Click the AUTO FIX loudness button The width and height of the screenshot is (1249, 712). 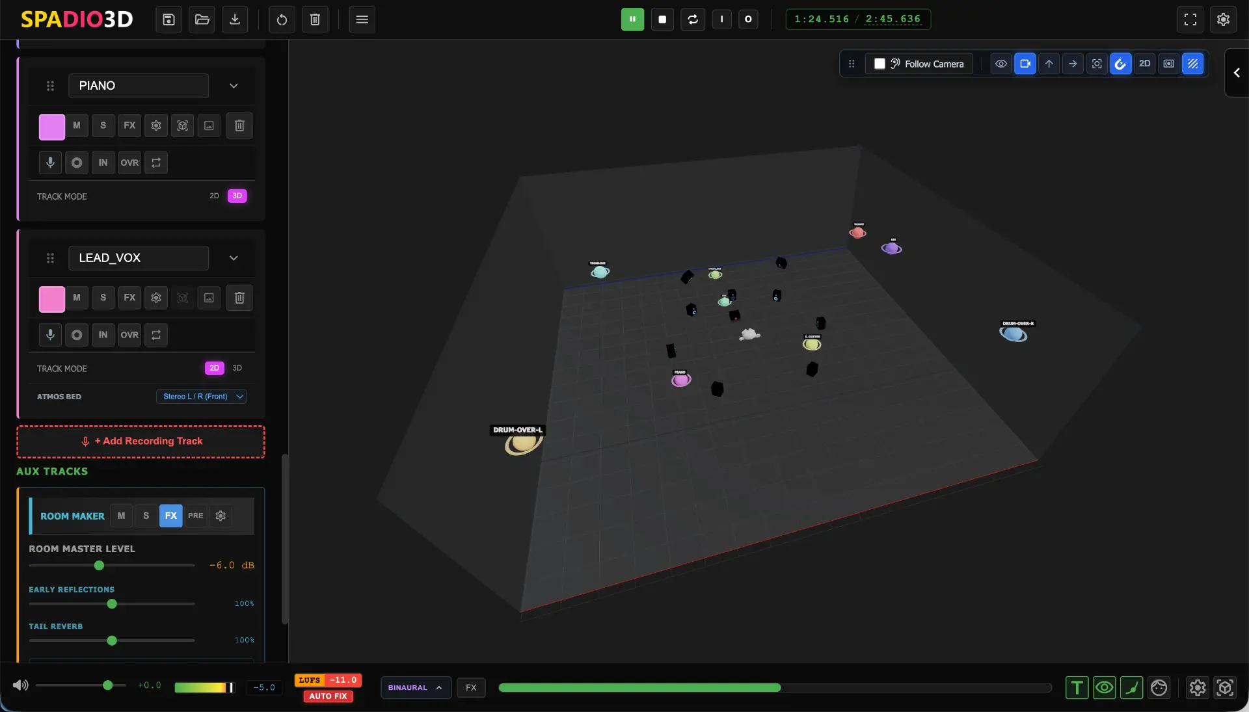coord(328,696)
